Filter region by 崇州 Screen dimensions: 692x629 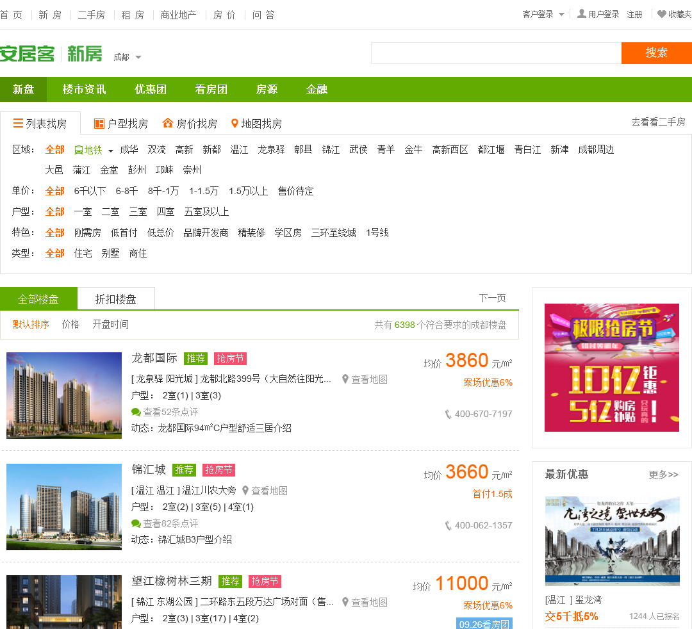pyautogui.click(x=192, y=170)
